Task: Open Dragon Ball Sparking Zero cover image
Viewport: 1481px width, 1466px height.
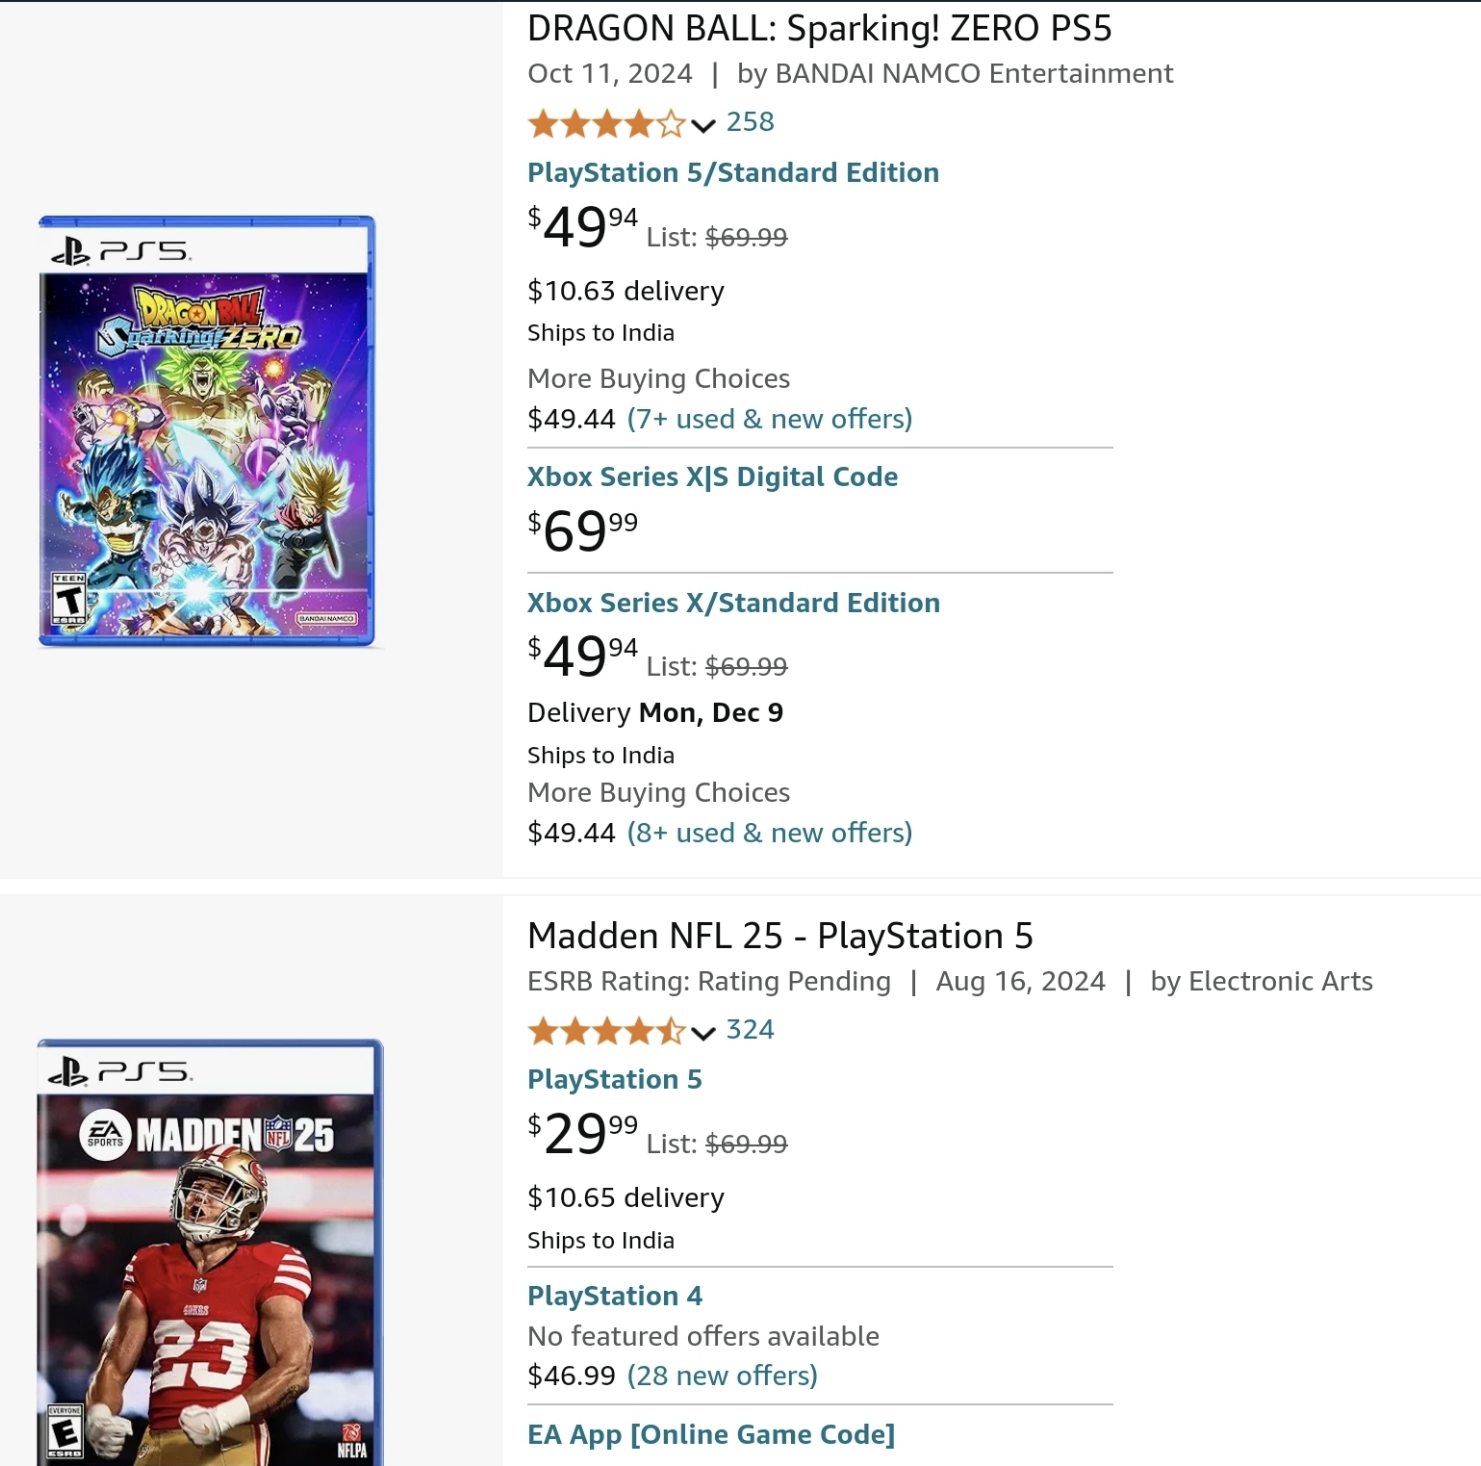Action: coord(206,431)
